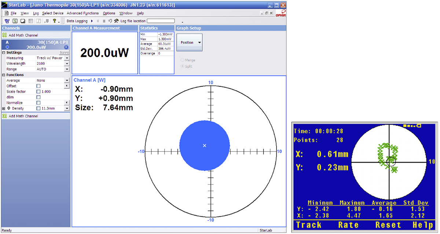Click Reset on the meter display
Screen dimensions: 440x234
[x=388, y=225]
